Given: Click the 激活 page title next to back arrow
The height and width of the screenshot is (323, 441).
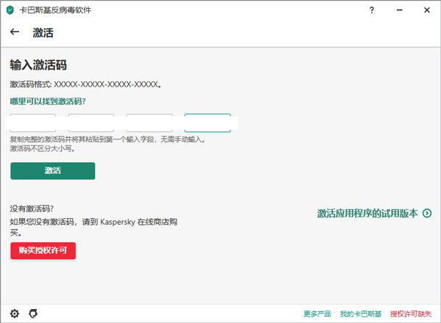Looking at the screenshot, I should click(43, 32).
